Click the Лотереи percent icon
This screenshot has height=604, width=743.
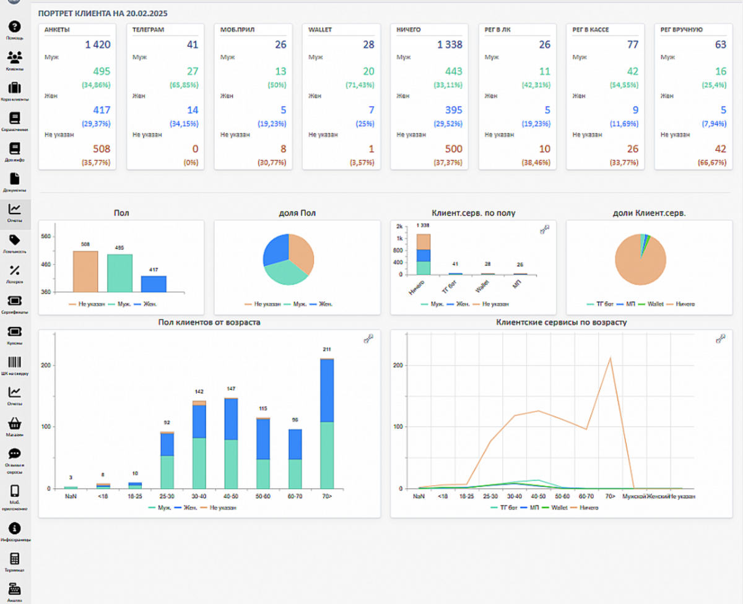(15, 270)
